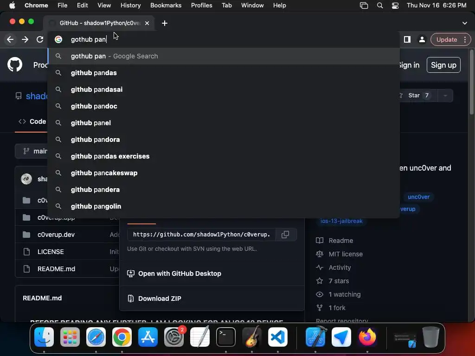The image size is (475, 356).
Task: Open Terminal from the Dock
Action: pyautogui.click(x=226, y=337)
